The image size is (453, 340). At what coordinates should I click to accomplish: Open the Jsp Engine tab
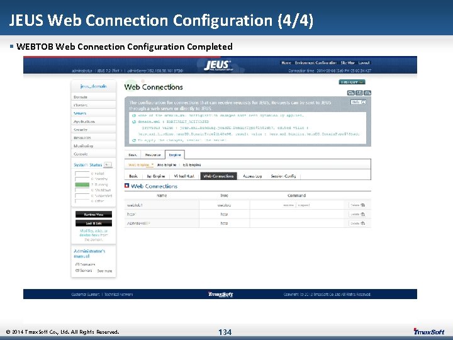click(x=156, y=176)
